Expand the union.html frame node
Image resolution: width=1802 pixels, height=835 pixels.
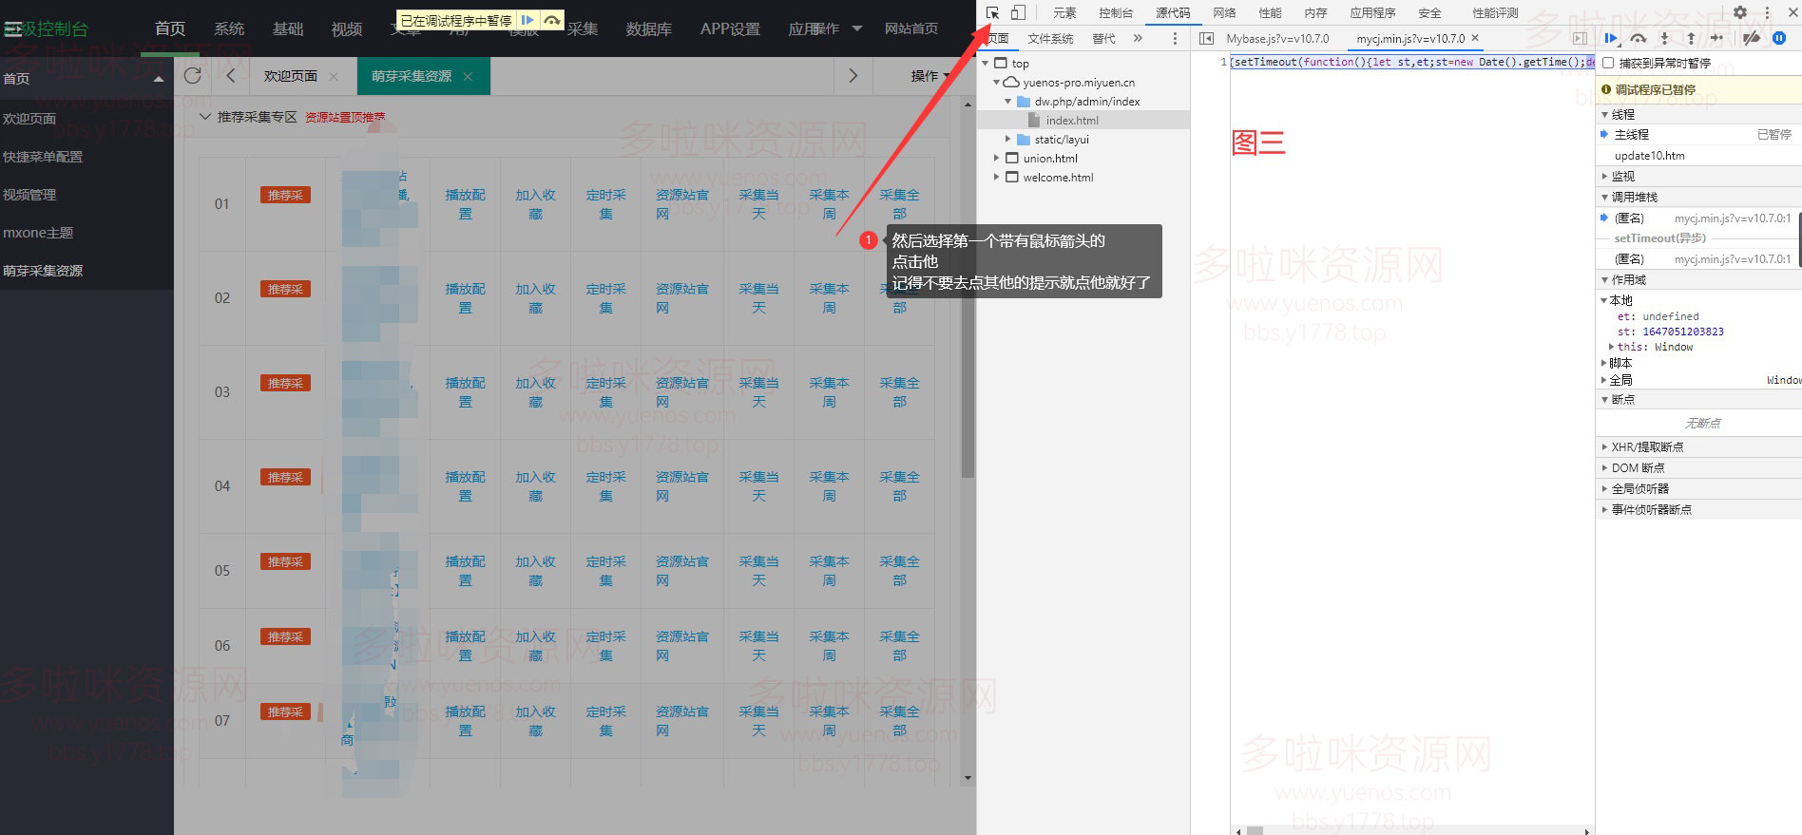pyautogui.click(x=996, y=159)
